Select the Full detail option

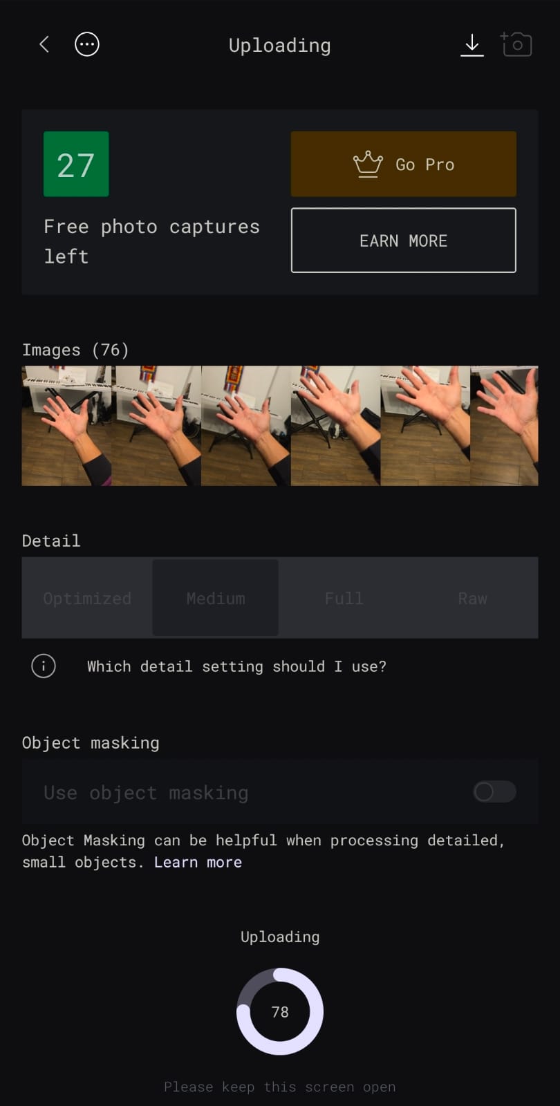click(344, 598)
